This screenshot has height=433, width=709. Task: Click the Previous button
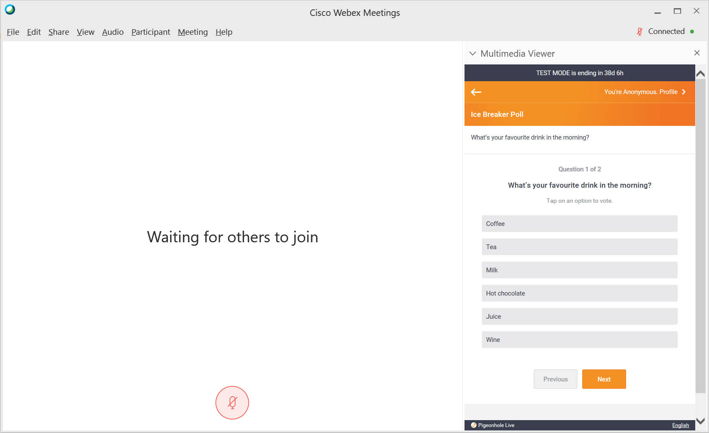click(555, 379)
